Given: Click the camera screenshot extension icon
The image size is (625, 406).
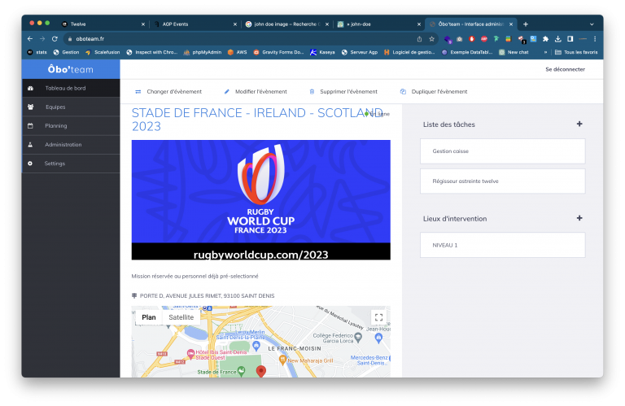Looking at the screenshot, I should [x=460, y=39].
